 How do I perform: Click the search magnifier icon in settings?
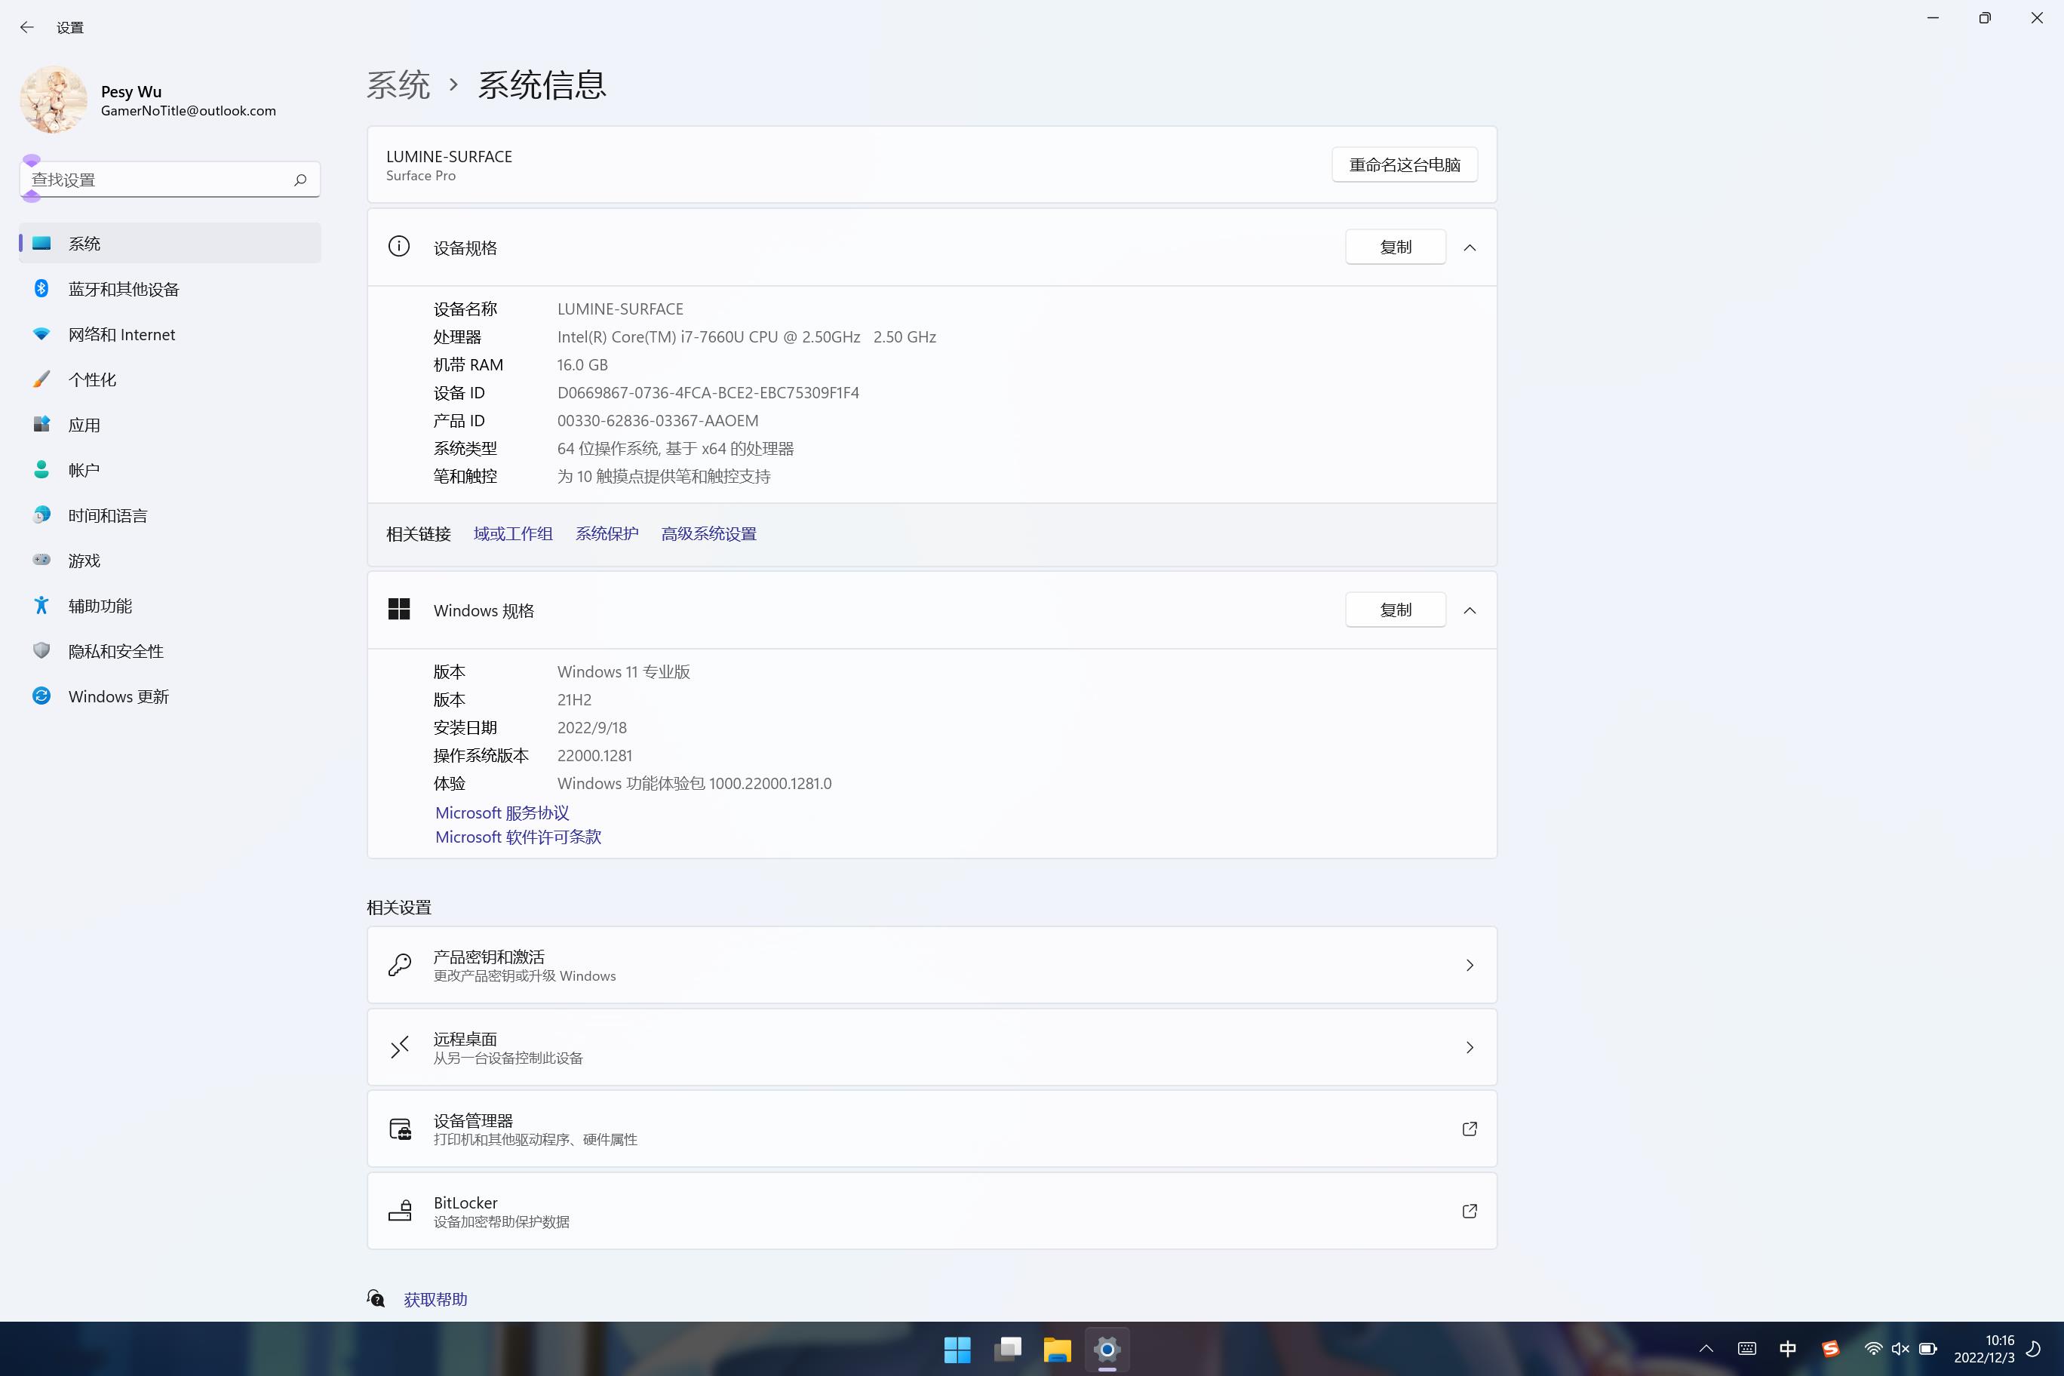(300, 180)
